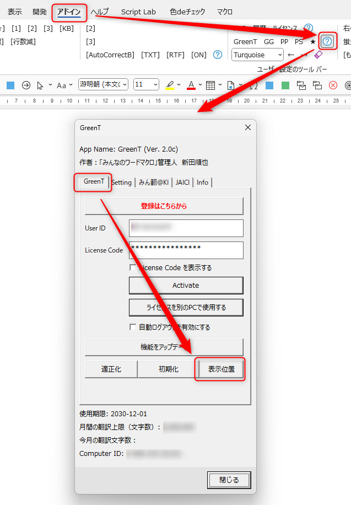Screen dimensions: 351x505
Task: Click the eraser icon in add-in toolbar
Action: point(318,55)
